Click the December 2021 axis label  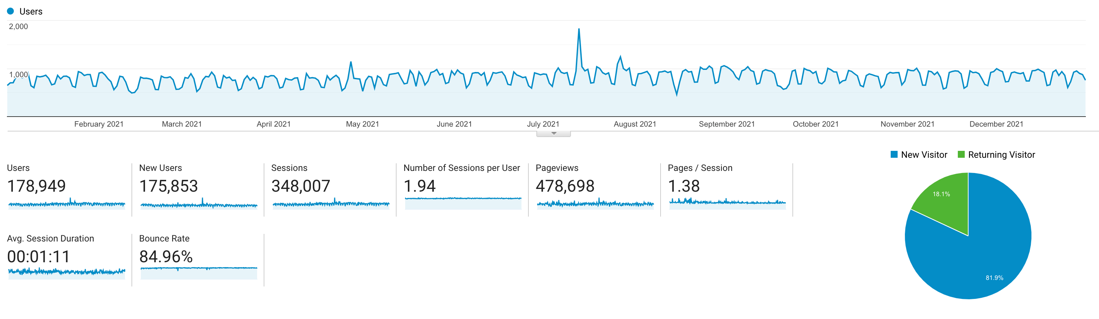996,124
